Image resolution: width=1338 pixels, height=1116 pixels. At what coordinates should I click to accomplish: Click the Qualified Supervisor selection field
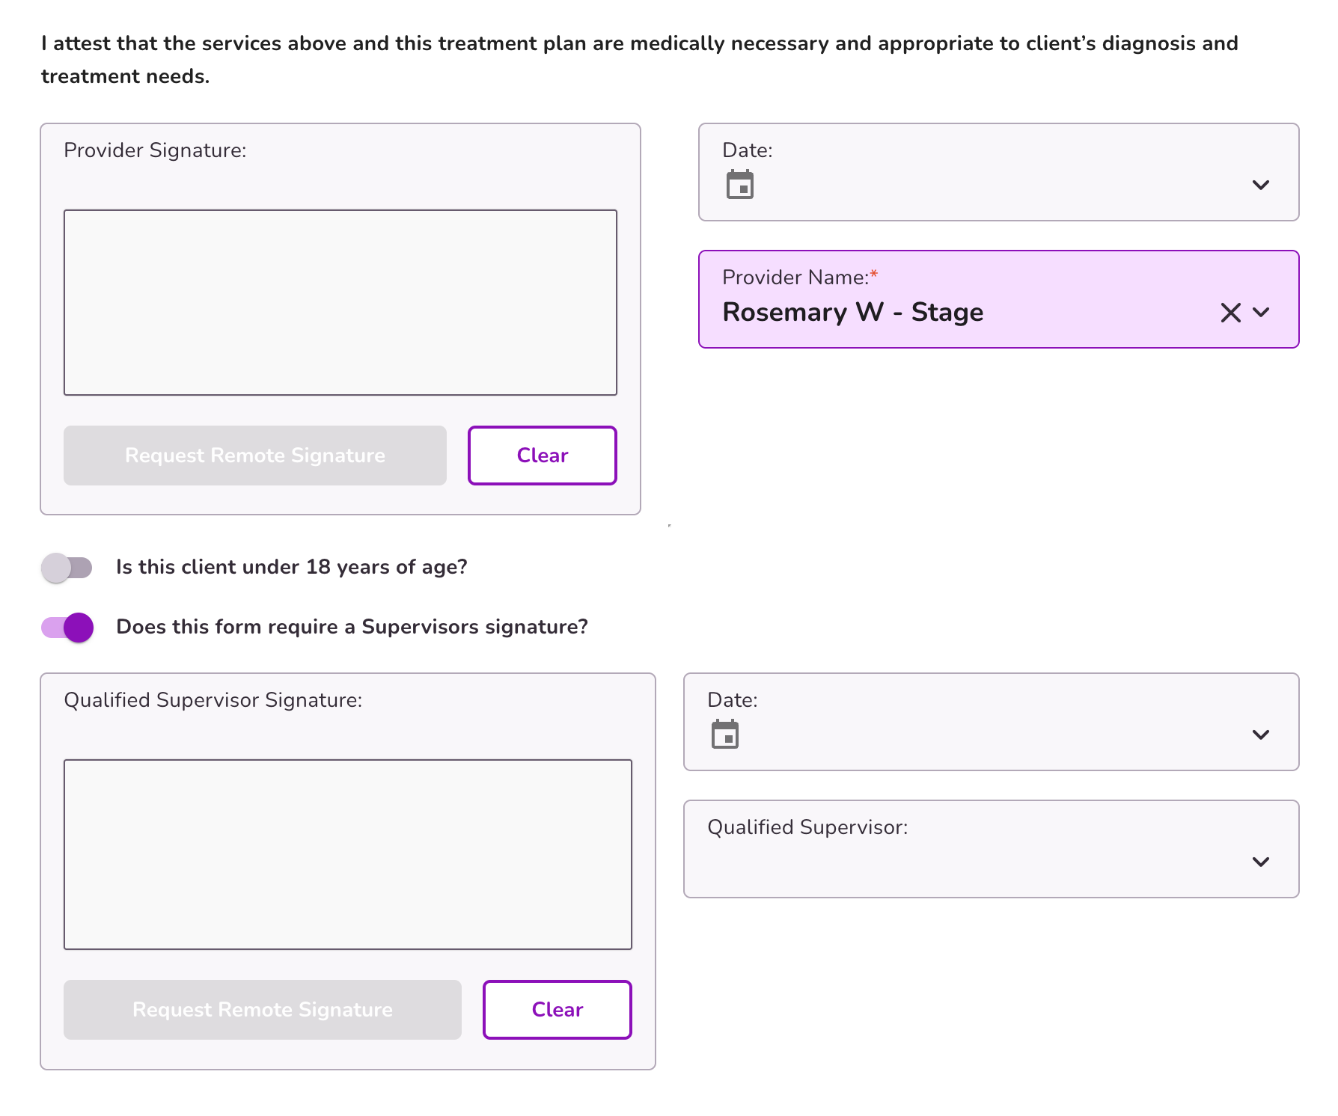[992, 849]
